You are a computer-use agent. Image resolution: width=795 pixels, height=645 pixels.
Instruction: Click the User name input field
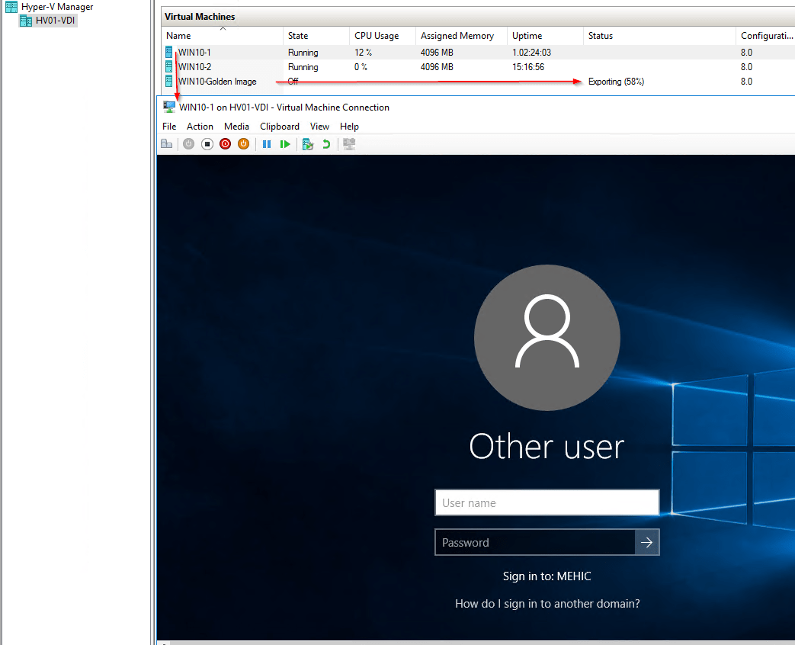(547, 502)
